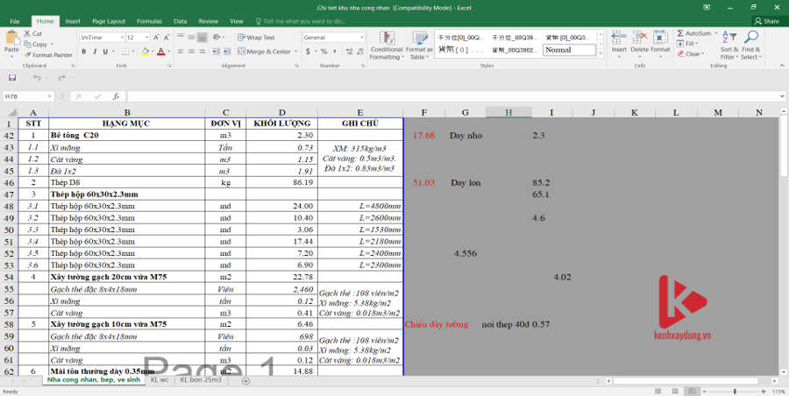Switch to the KL wc sheet tab

coord(160,380)
